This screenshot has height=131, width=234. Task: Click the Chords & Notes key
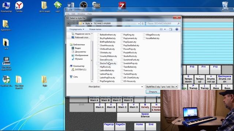tap(156, 107)
